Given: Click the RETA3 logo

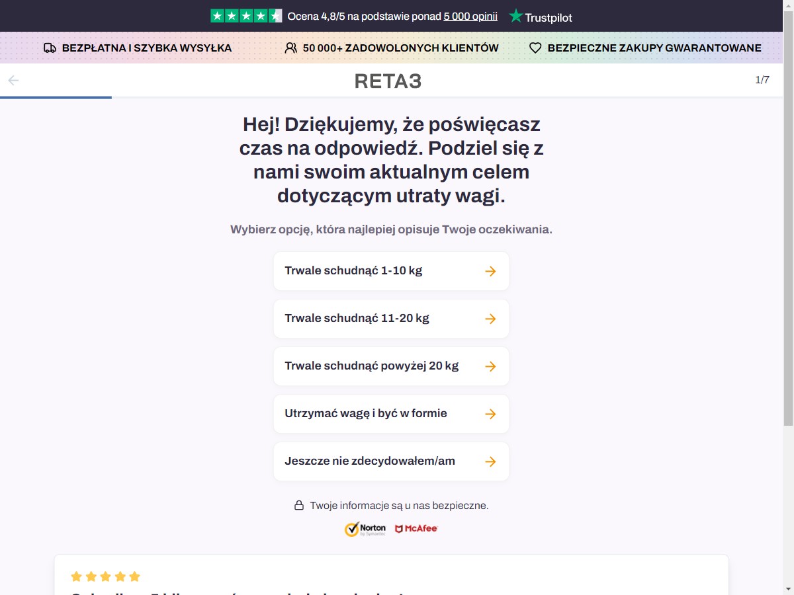Looking at the screenshot, I should 388,81.
